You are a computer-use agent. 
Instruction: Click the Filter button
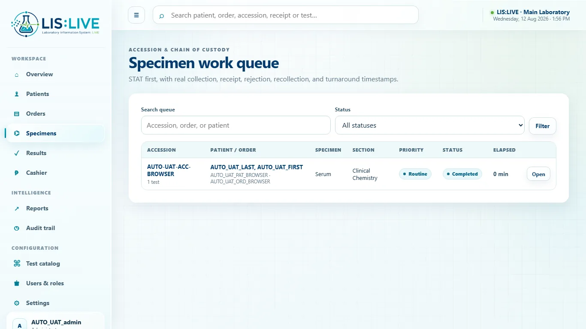[542, 126]
